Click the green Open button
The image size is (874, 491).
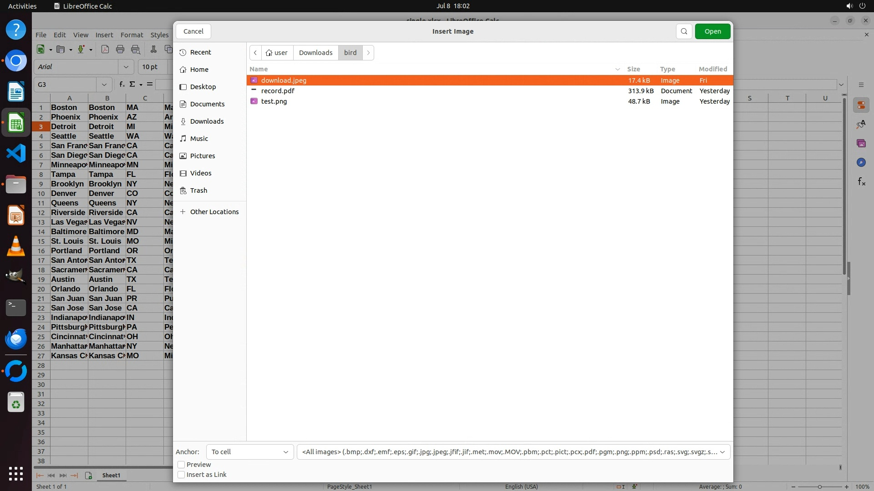pyautogui.click(x=712, y=31)
